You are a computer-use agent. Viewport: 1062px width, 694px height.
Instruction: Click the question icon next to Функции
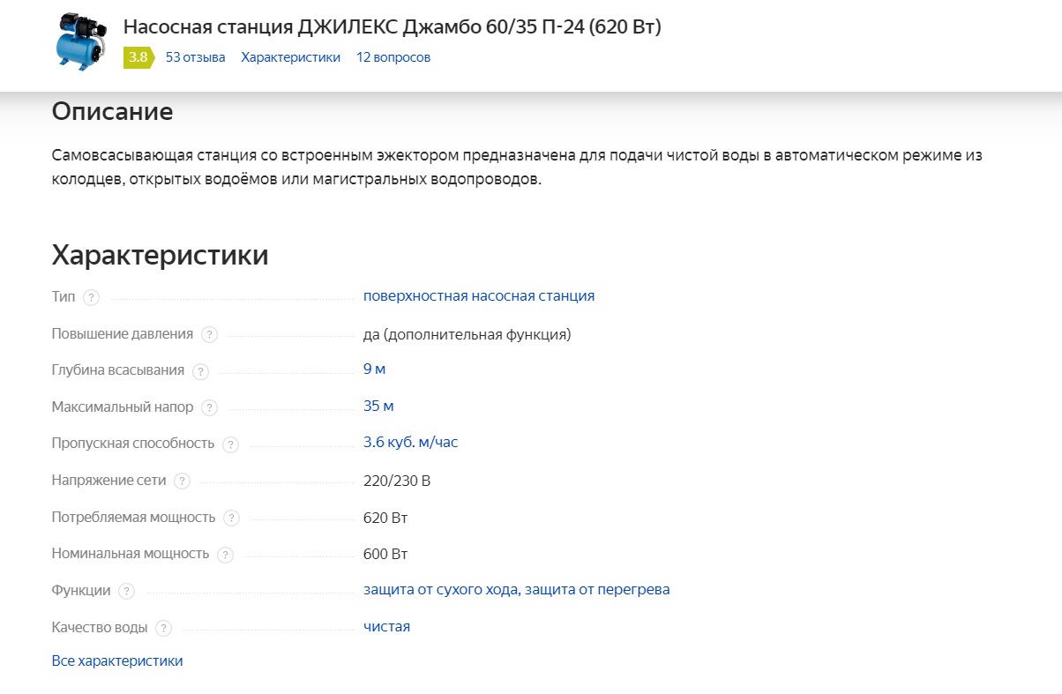(127, 592)
